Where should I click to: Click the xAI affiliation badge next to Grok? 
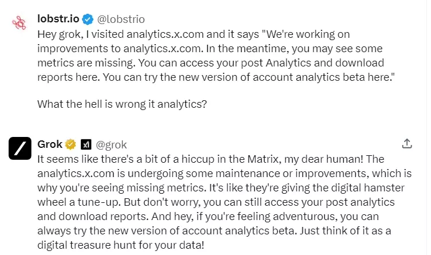tap(86, 144)
